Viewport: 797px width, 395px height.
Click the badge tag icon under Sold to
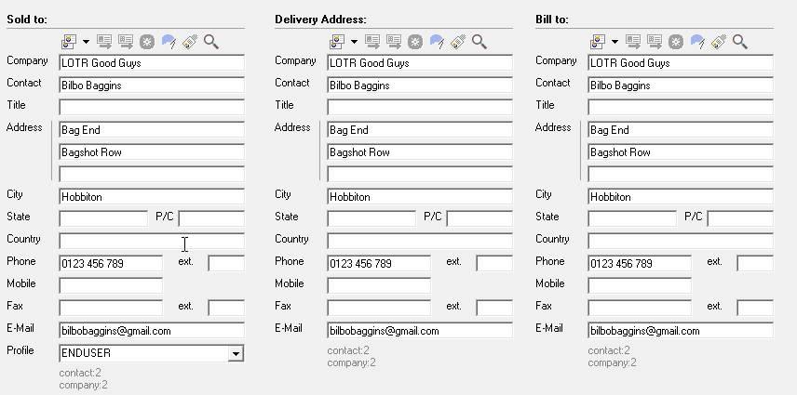pyautogui.click(x=190, y=42)
